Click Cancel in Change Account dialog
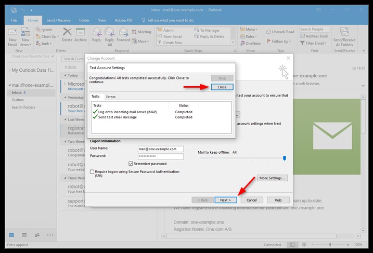 [252, 200]
